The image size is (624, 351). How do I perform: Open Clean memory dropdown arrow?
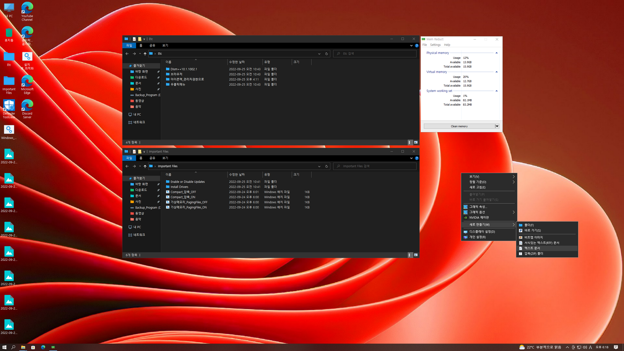tap(497, 126)
